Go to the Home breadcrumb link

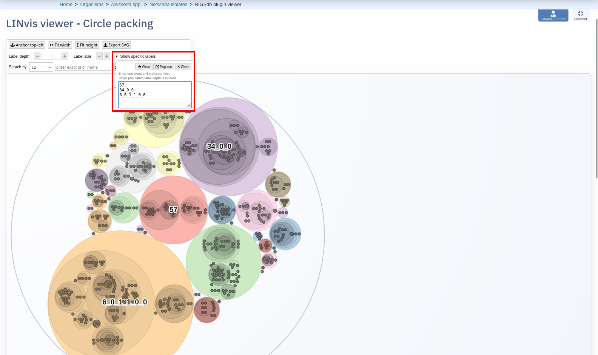pos(66,5)
